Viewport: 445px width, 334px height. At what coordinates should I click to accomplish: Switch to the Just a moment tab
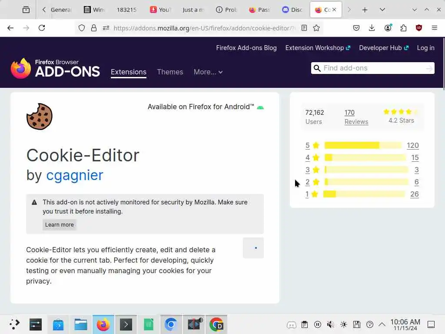(193, 10)
